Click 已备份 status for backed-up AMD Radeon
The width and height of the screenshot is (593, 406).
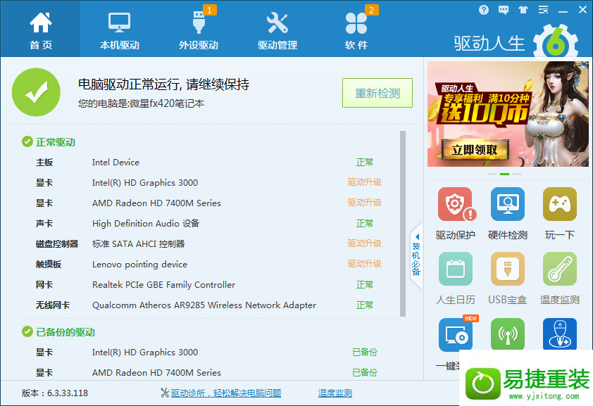(x=365, y=373)
